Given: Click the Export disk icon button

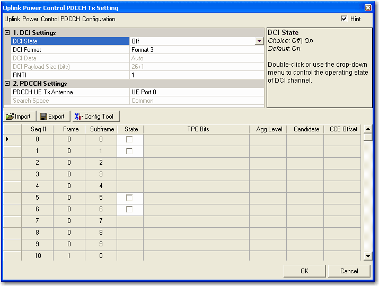Looking at the screenshot, I should pos(52,117).
